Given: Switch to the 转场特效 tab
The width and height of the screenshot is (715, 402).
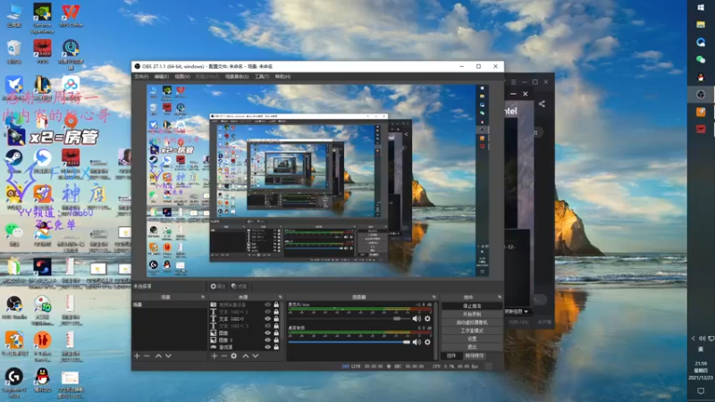Looking at the screenshot, I should point(475,356).
